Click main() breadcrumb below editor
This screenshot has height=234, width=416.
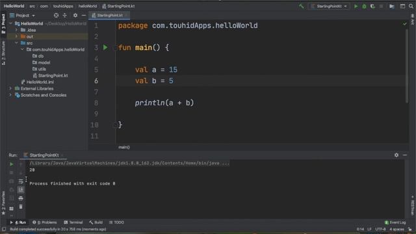click(x=124, y=148)
